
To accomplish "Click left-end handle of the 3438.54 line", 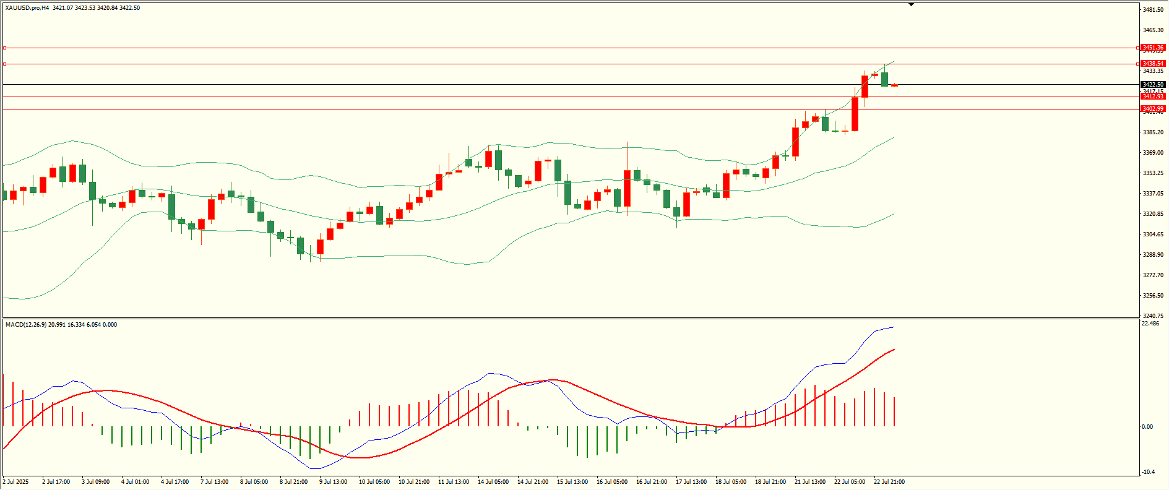I will click(x=4, y=64).
